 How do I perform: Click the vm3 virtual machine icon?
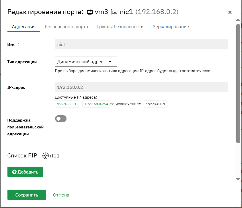pyautogui.click(x=89, y=12)
